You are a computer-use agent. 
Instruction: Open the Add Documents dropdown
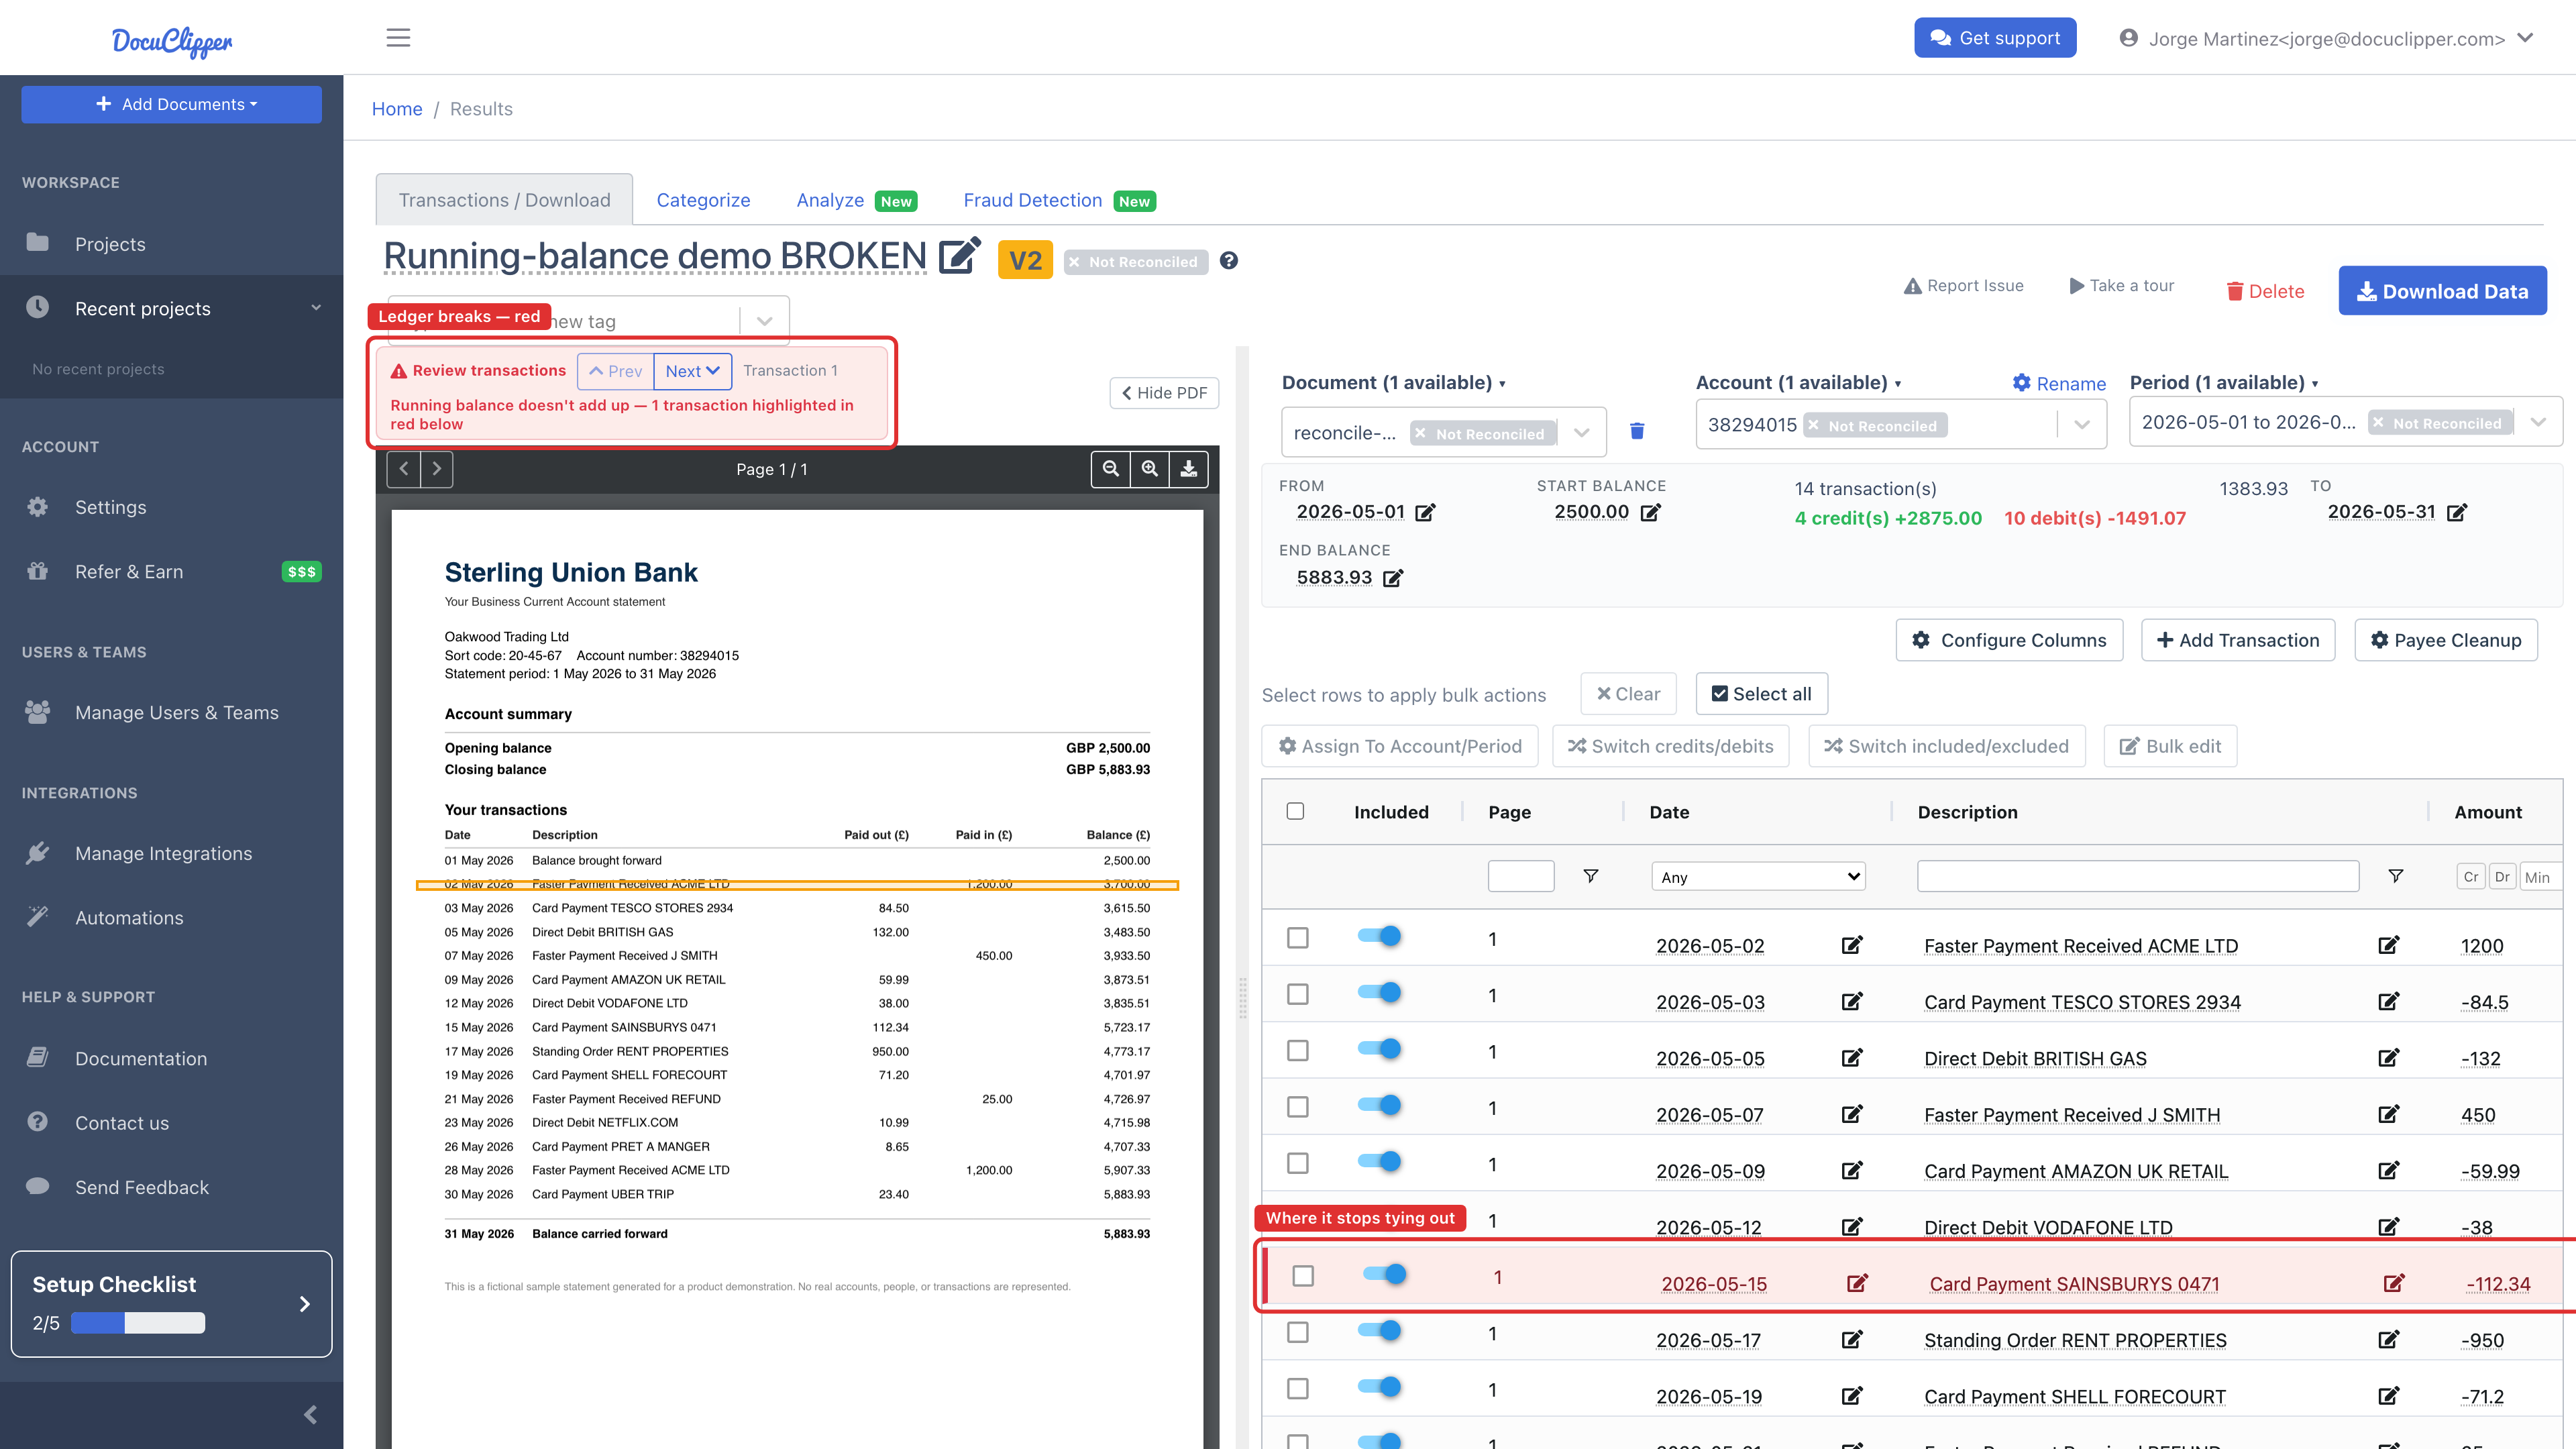point(171,104)
